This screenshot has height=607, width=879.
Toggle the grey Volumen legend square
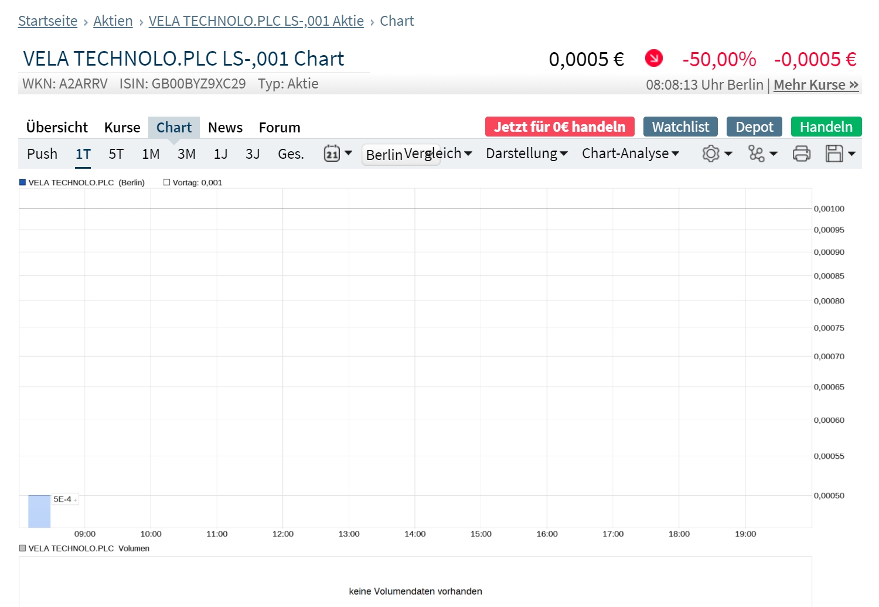pos(23,548)
